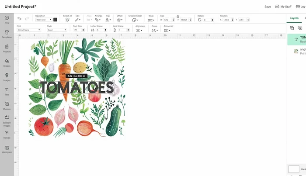Click the New project icon in sidebar

point(7,20)
